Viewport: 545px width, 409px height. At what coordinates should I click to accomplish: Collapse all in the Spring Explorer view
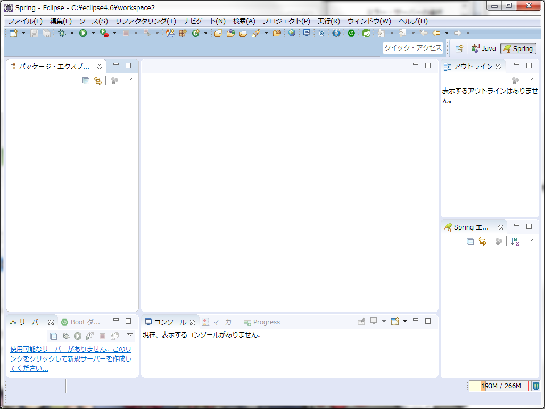(x=470, y=241)
